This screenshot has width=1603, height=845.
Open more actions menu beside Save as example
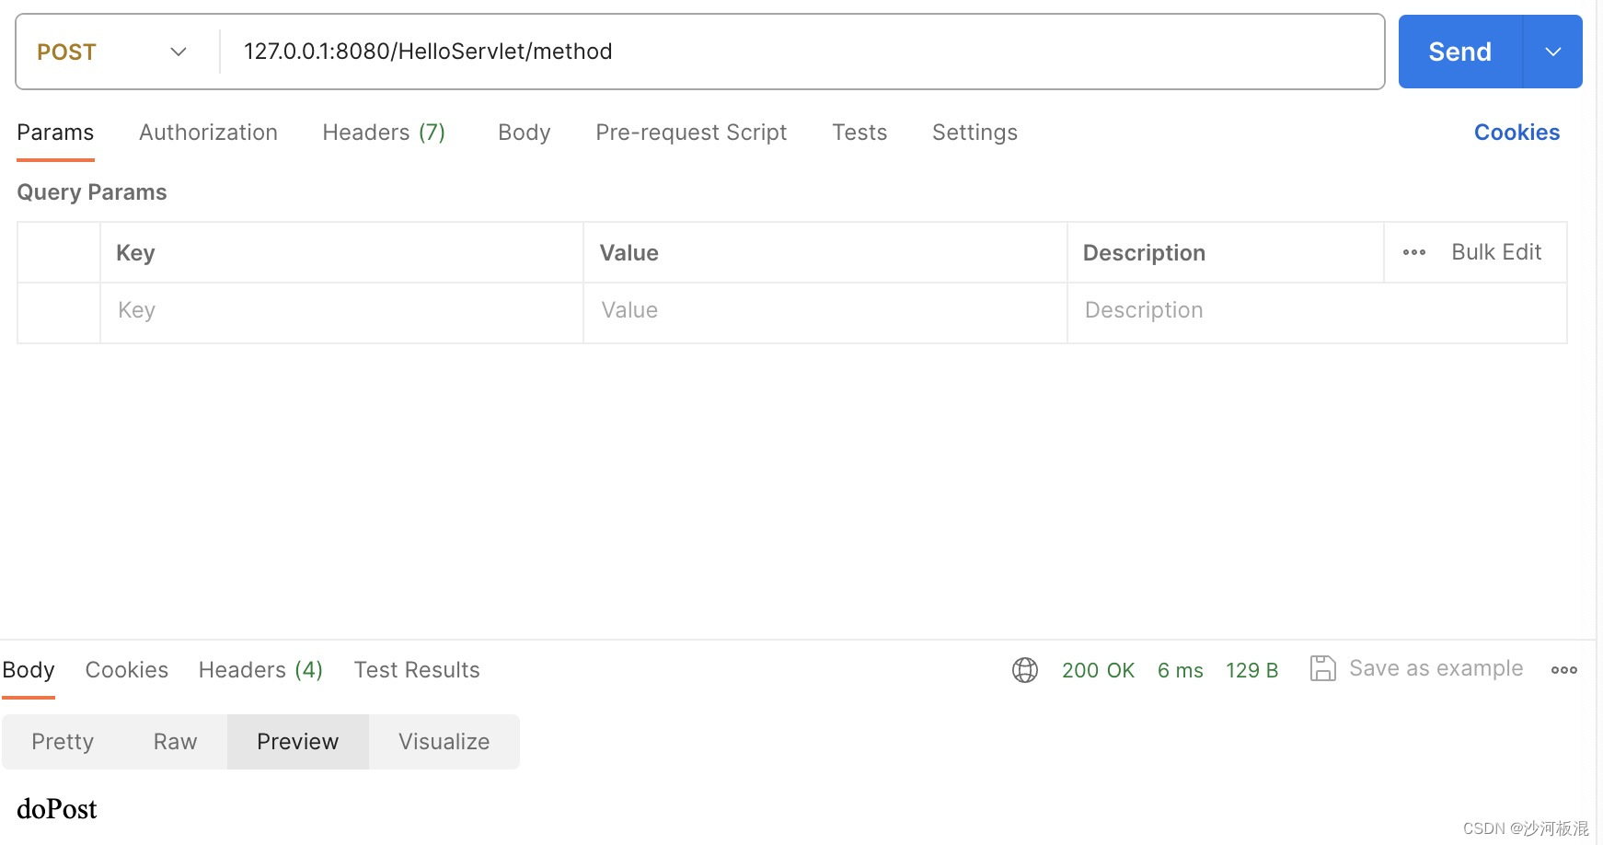click(x=1563, y=670)
